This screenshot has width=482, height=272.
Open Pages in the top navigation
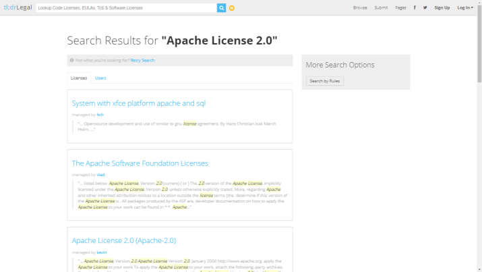pos(400,7)
